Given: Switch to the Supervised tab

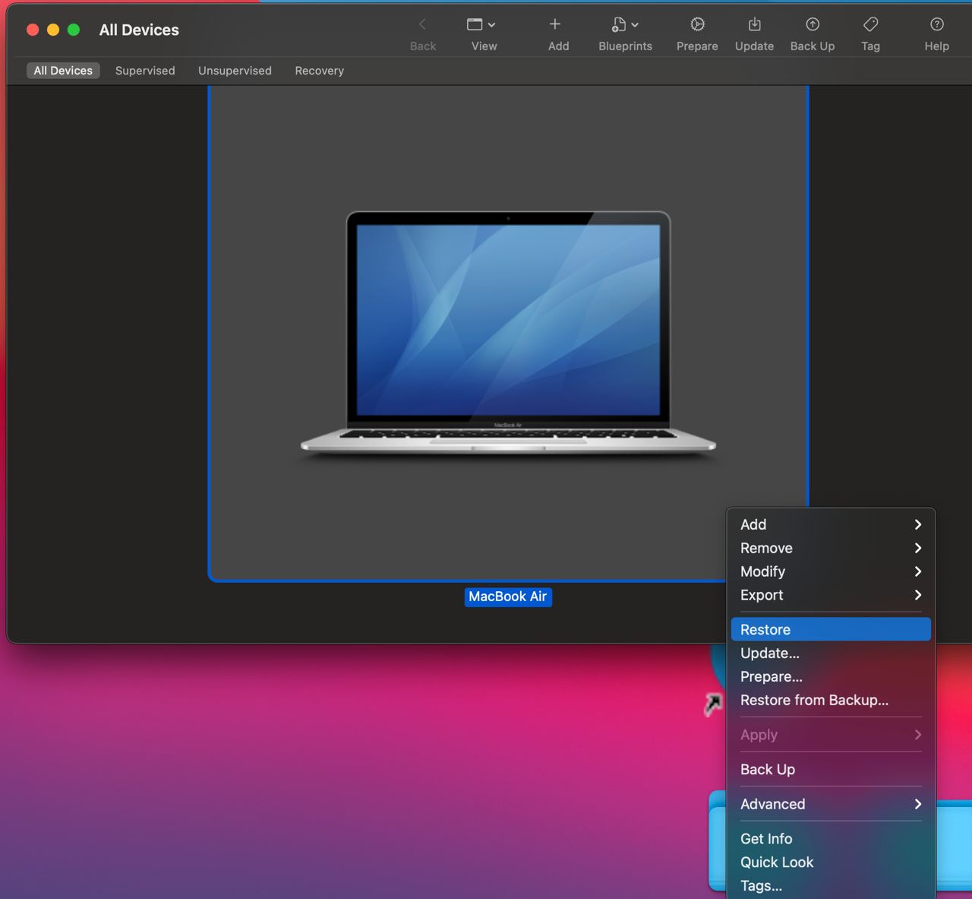Looking at the screenshot, I should (x=145, y=71).
